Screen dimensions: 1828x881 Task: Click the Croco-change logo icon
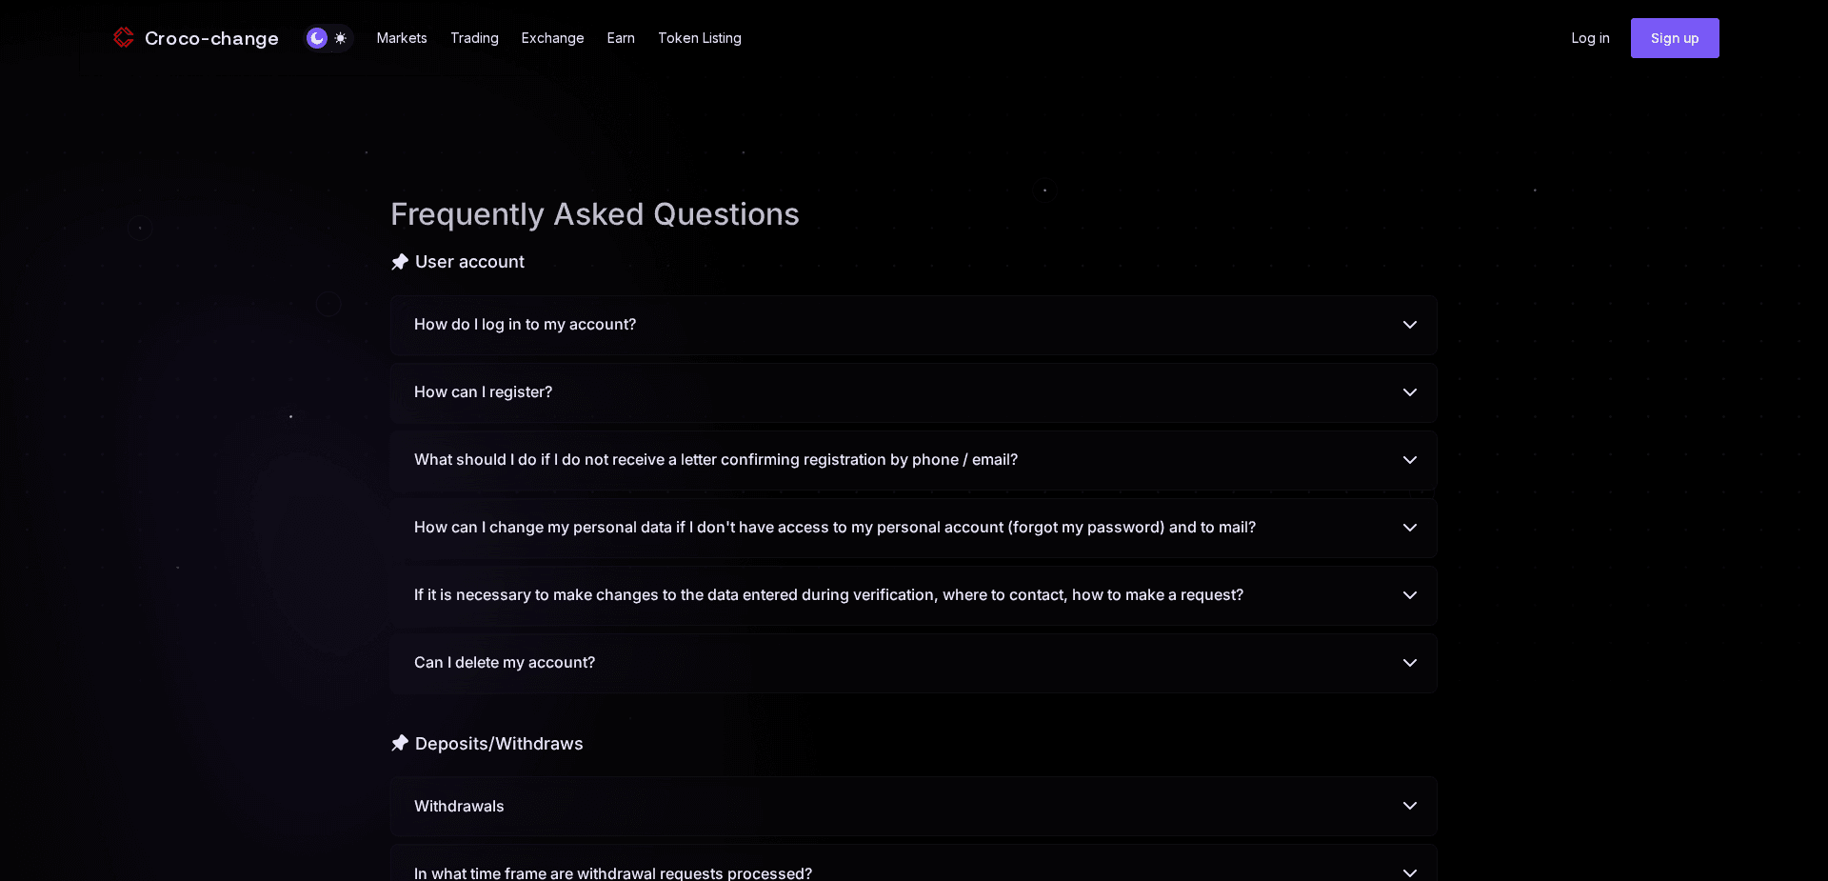(124, 38)
